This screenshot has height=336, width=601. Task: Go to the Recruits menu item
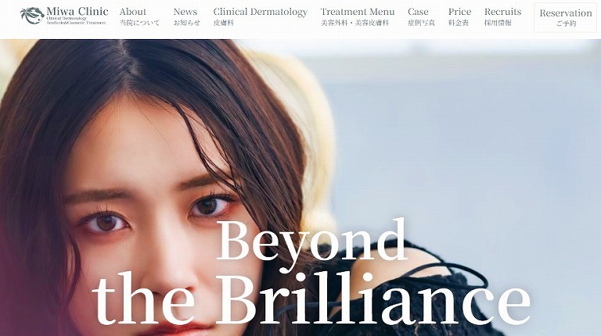coord(503,12)
